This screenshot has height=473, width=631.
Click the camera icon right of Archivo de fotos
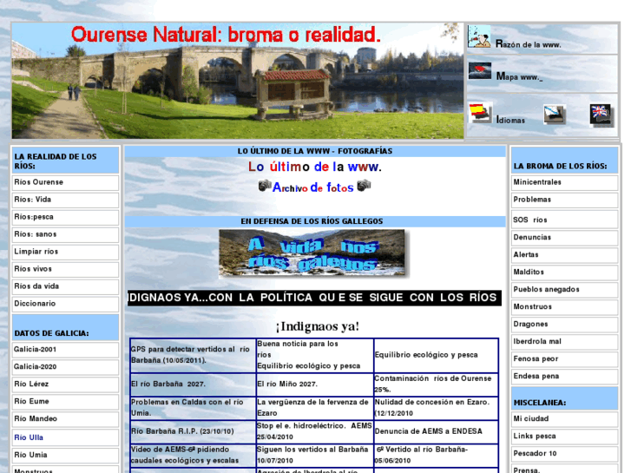[364, 185]
